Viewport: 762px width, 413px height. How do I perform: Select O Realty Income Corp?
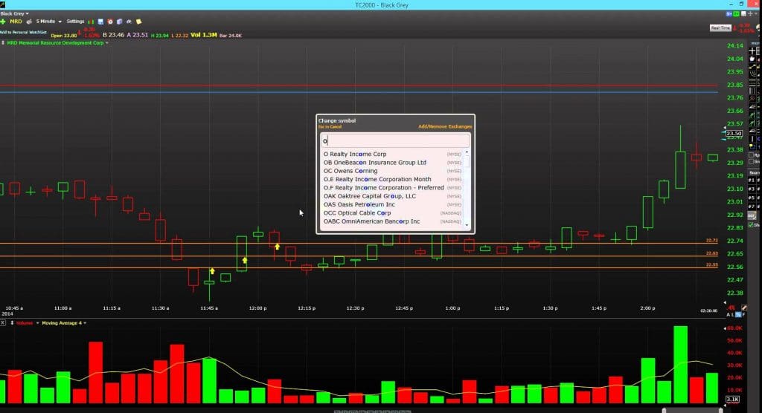(x=392, y=154)
